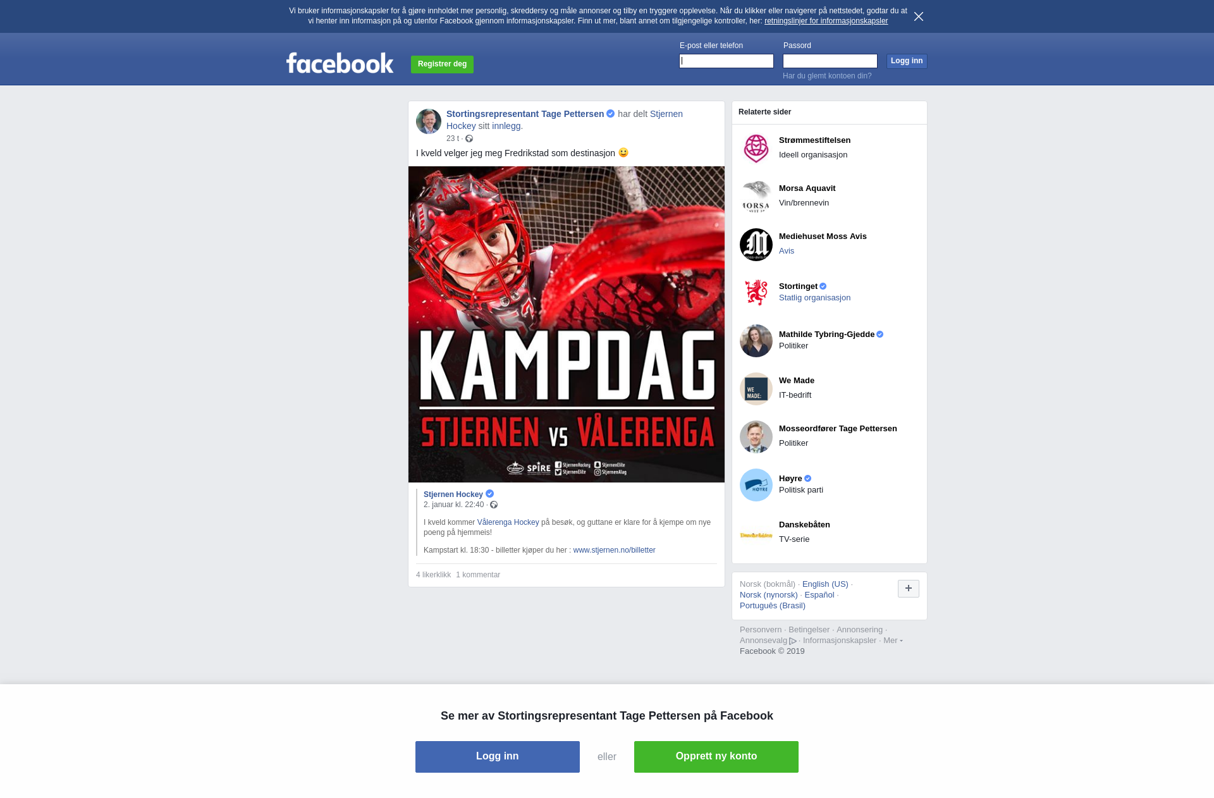Switch language to Norsk (nynorsk)
This screenshot has height=798, width=1214.
[x=769, y=595]
